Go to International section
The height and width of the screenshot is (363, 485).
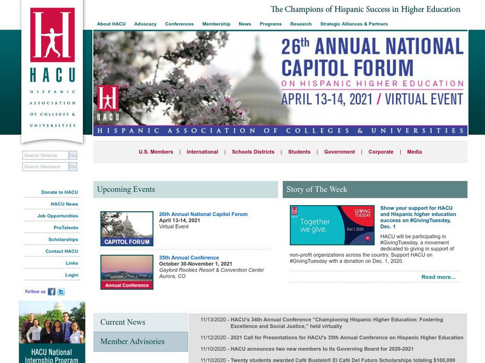pyautogui.click(x=202, y=152)
